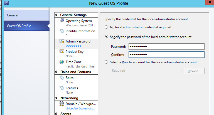Click the Identity Information tag icon
Image resolution: width=214 pixels, height=115 pixels.
[62, 31]
